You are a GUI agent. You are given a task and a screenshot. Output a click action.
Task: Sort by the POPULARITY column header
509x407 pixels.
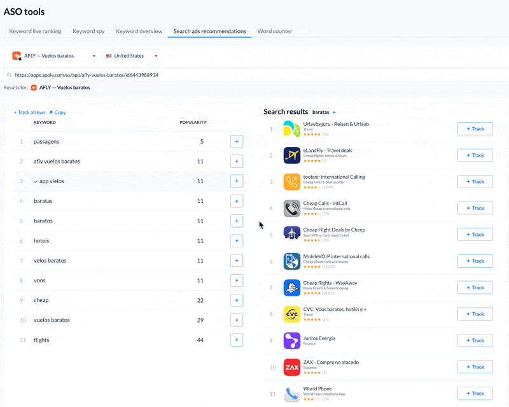tap(193, 122)
